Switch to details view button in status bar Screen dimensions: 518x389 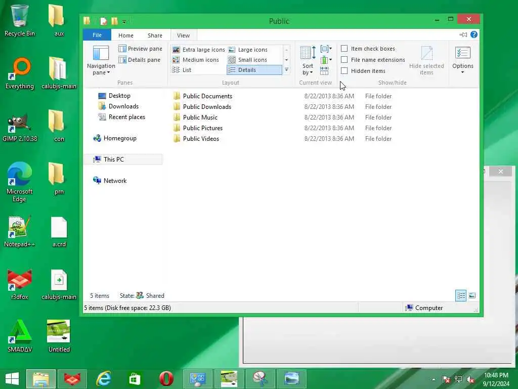[461, 295]
